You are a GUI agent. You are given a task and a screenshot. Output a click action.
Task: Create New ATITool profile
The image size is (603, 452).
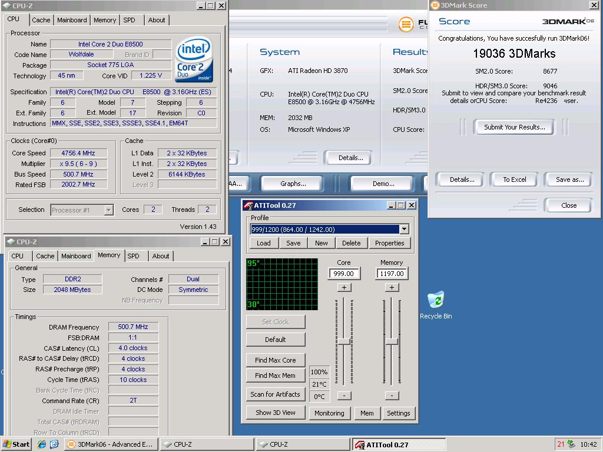tap(321, 243)
